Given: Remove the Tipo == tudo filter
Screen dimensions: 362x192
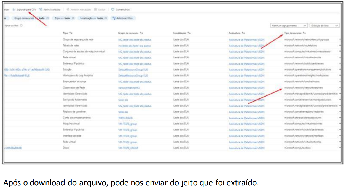Looking at the screenshot, I should [73, 18].
